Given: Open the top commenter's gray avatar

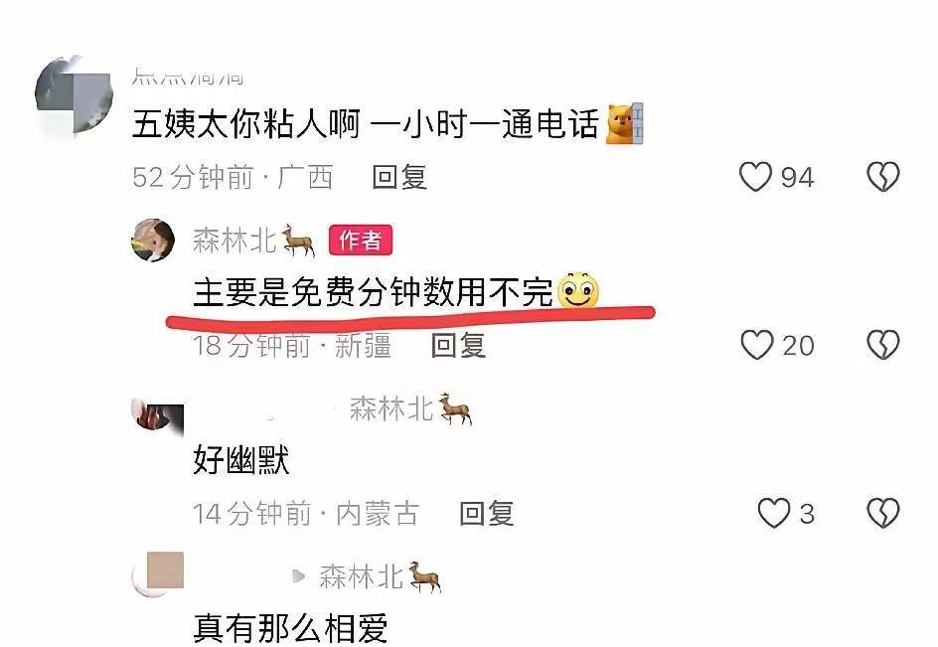Looking at the screenshot, I should tap(75, 94).
